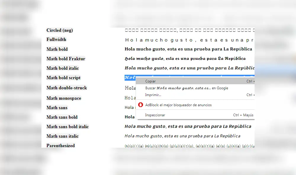This screenshot has width=296, height=175.
Task: Click the Circled (neg) converted box characters
Action: (x=190, y=30)
